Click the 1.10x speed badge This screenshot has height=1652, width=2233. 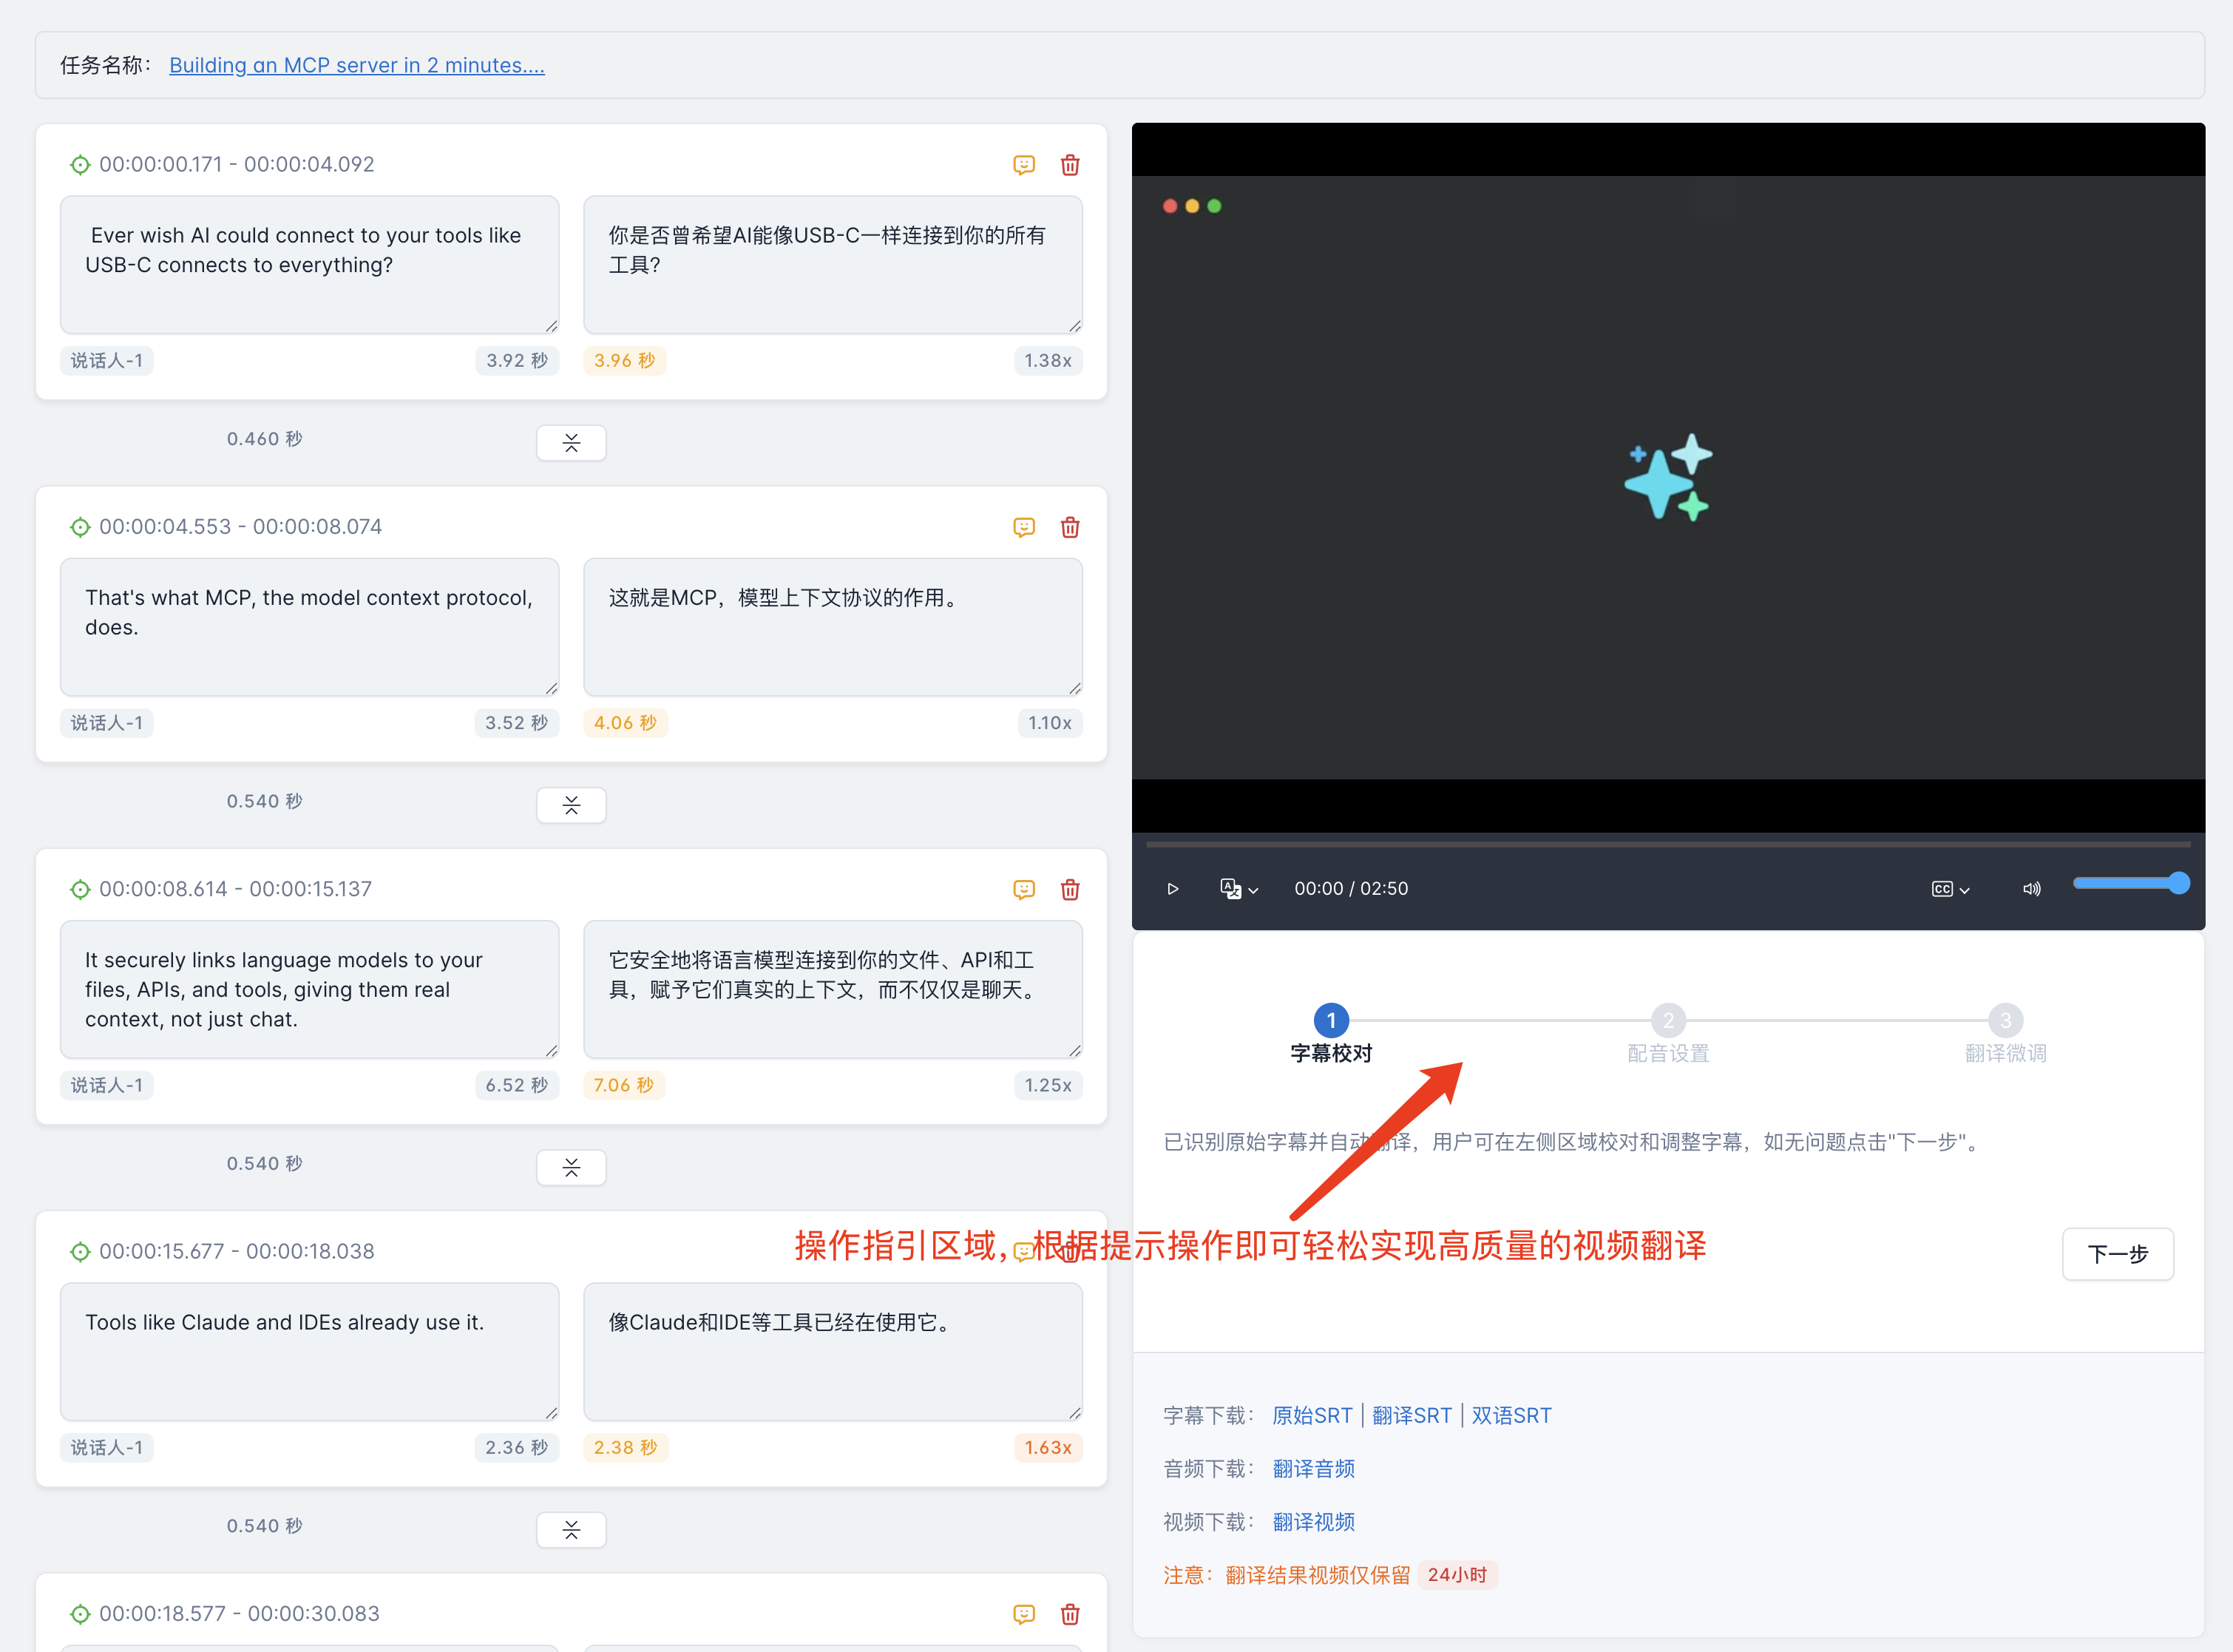click(x=1049, y=723)
